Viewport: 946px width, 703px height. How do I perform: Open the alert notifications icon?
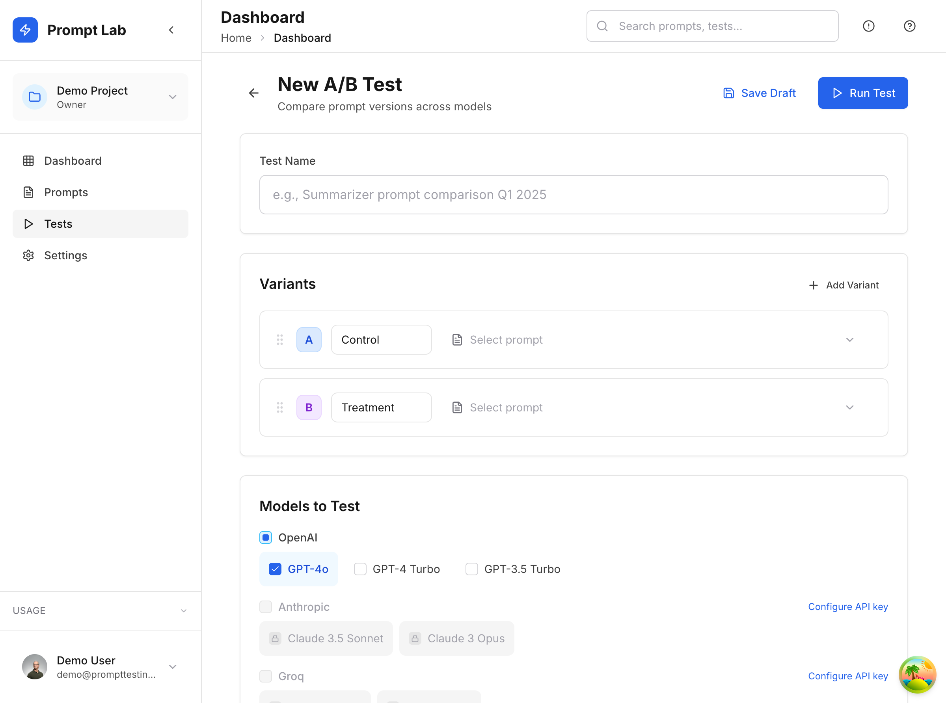(x=868, y=26)
